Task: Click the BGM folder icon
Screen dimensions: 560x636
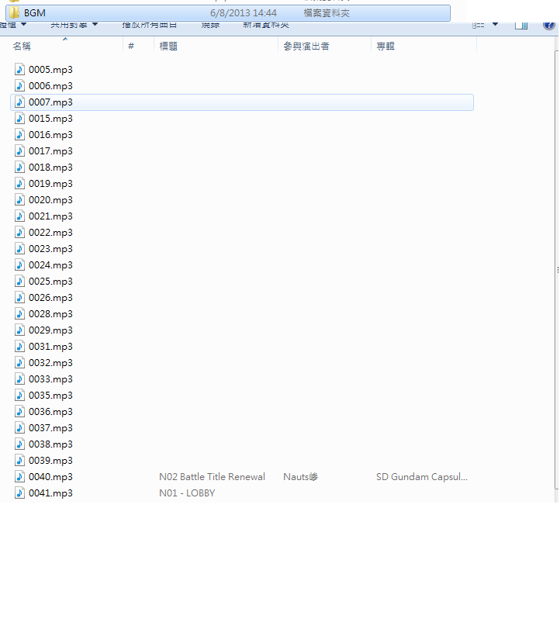Action: click(14, 12)
